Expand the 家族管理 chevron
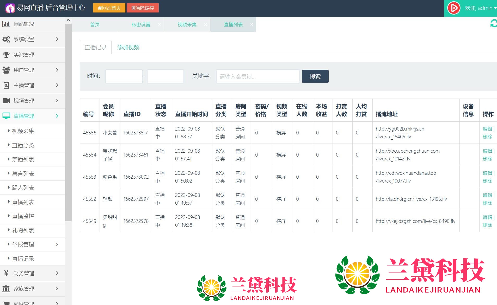The height and width of the screenshot is (305, 497). point(57,289)
